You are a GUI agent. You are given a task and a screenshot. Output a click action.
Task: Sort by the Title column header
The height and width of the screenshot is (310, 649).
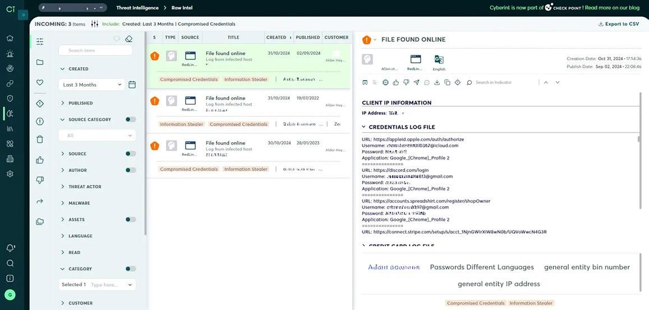pos(233,37)
